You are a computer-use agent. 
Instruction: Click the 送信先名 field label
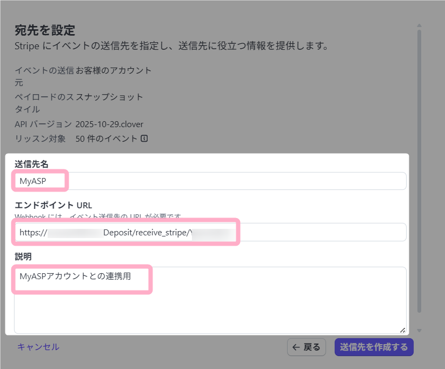point(32,164)
